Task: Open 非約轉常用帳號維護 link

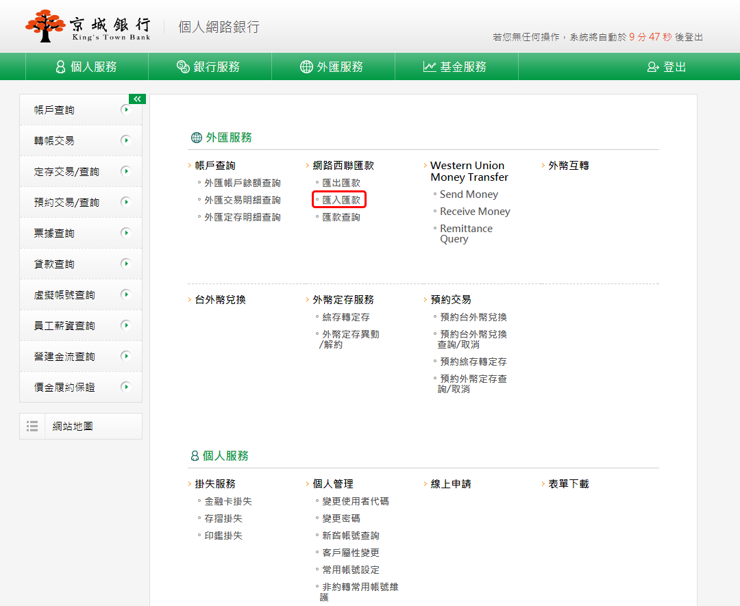Action: [x=359, y=592]
